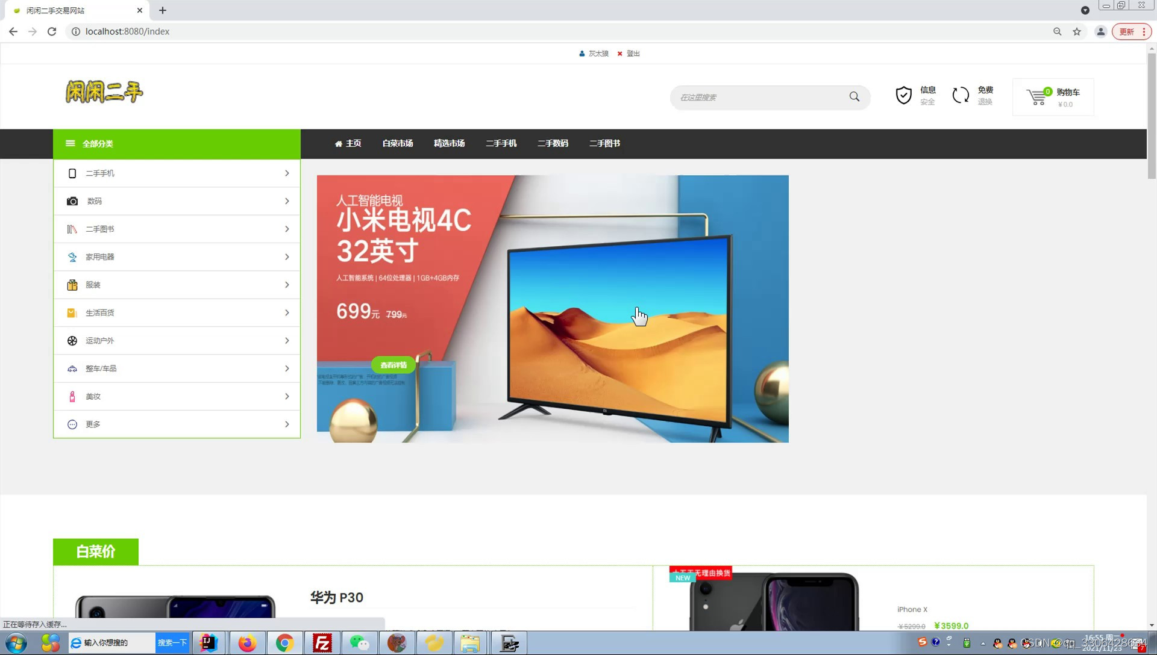This screenshot has height=655, width=1157.
Task: Open the Windows Start orb
Action: click(16, 643)
